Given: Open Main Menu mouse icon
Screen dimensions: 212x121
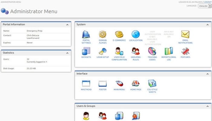Looking at the screenshot, I should 119,83.
